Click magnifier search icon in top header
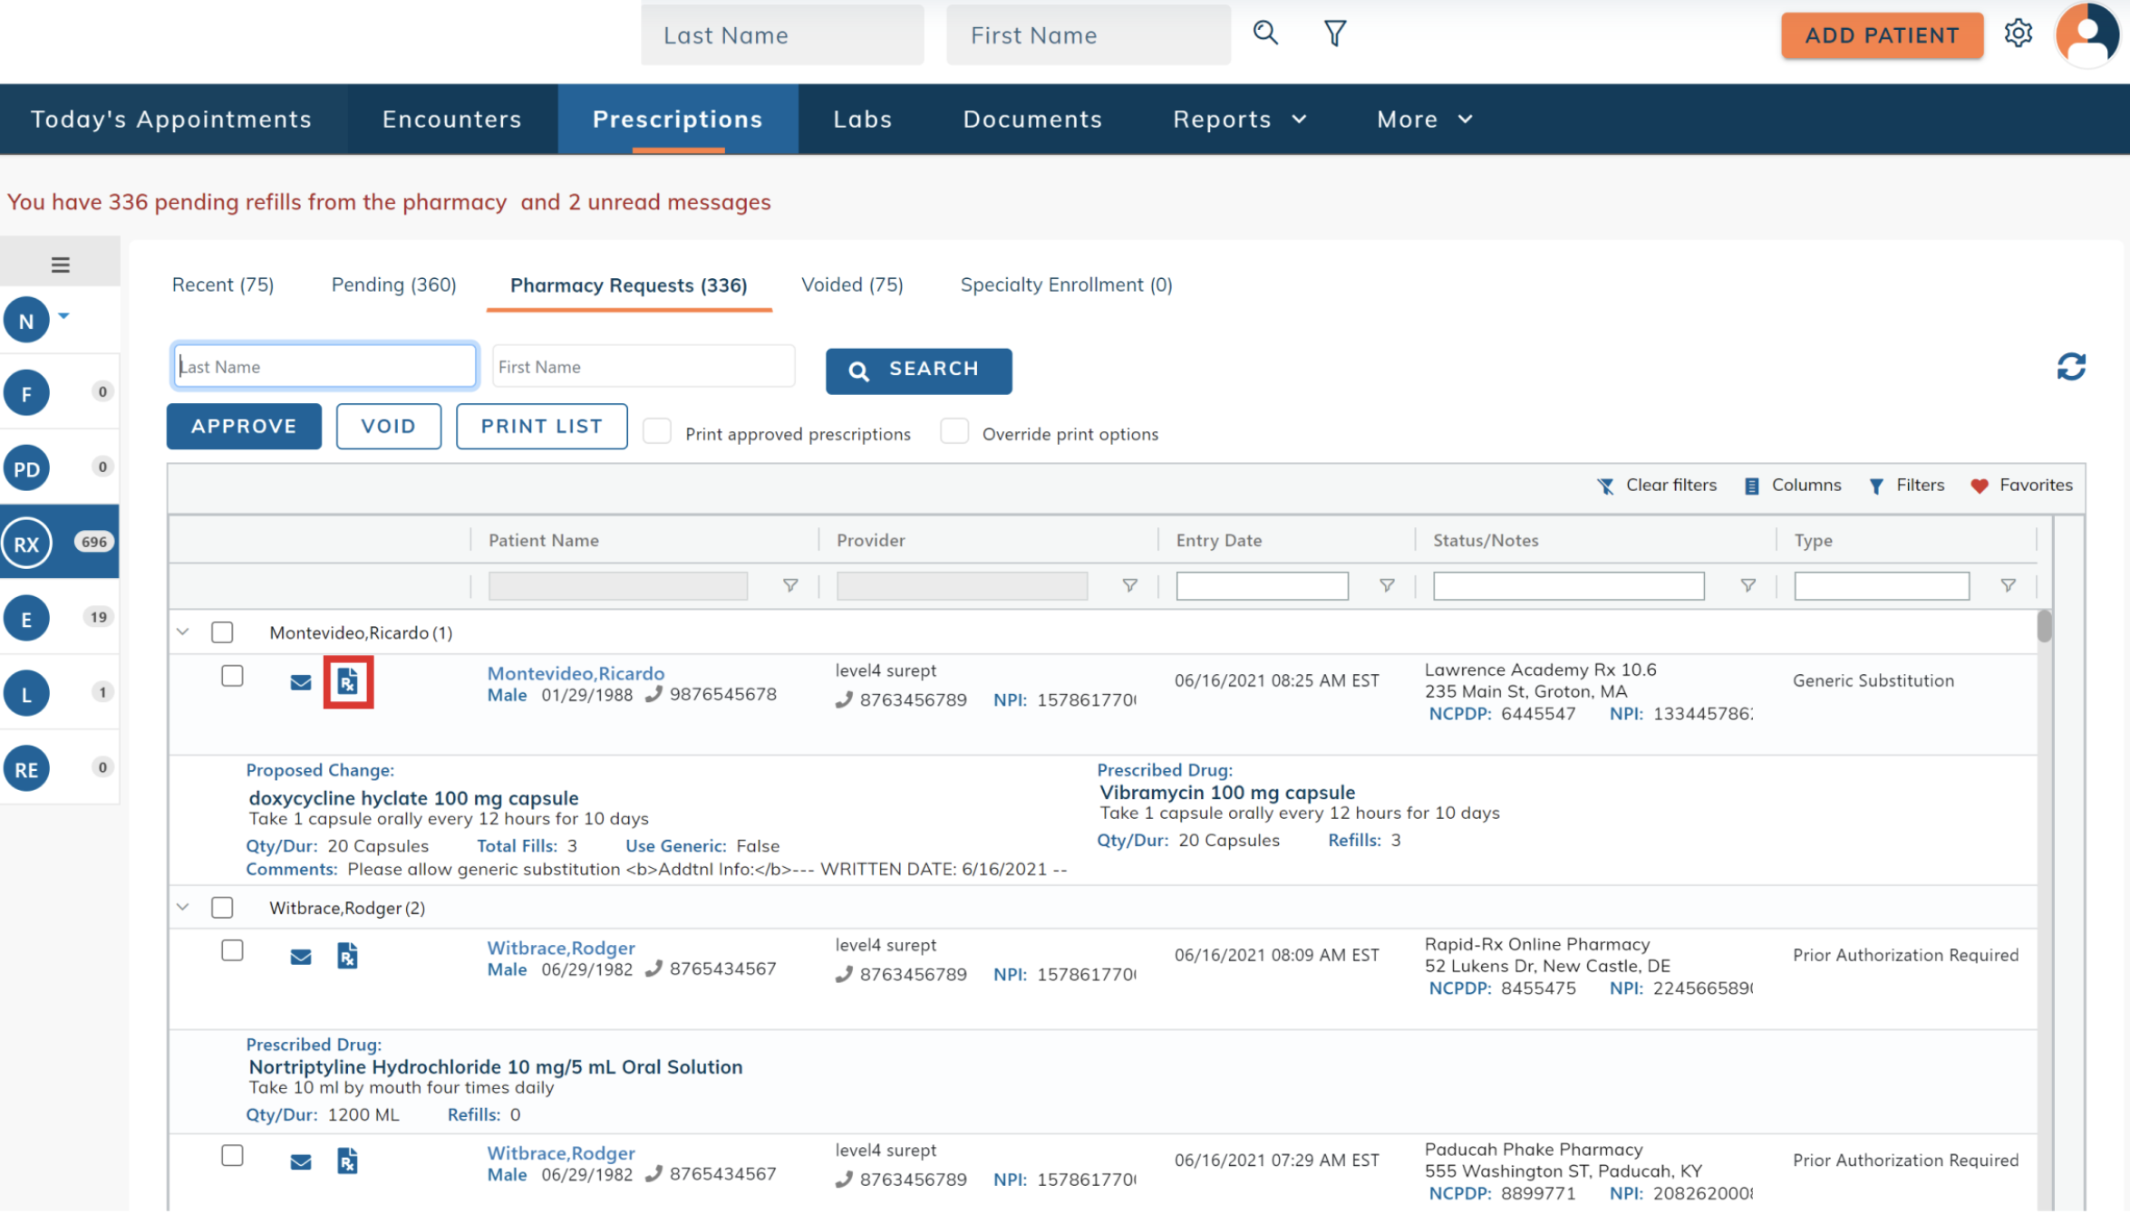Screen dimensions: 2130x1214 [x=1265, y=34]
